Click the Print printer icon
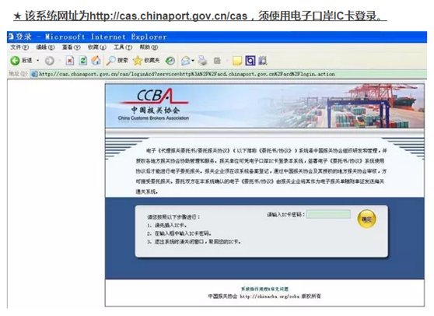The height and width of the screenshot is (316, 434). click(x=202, y=61)
